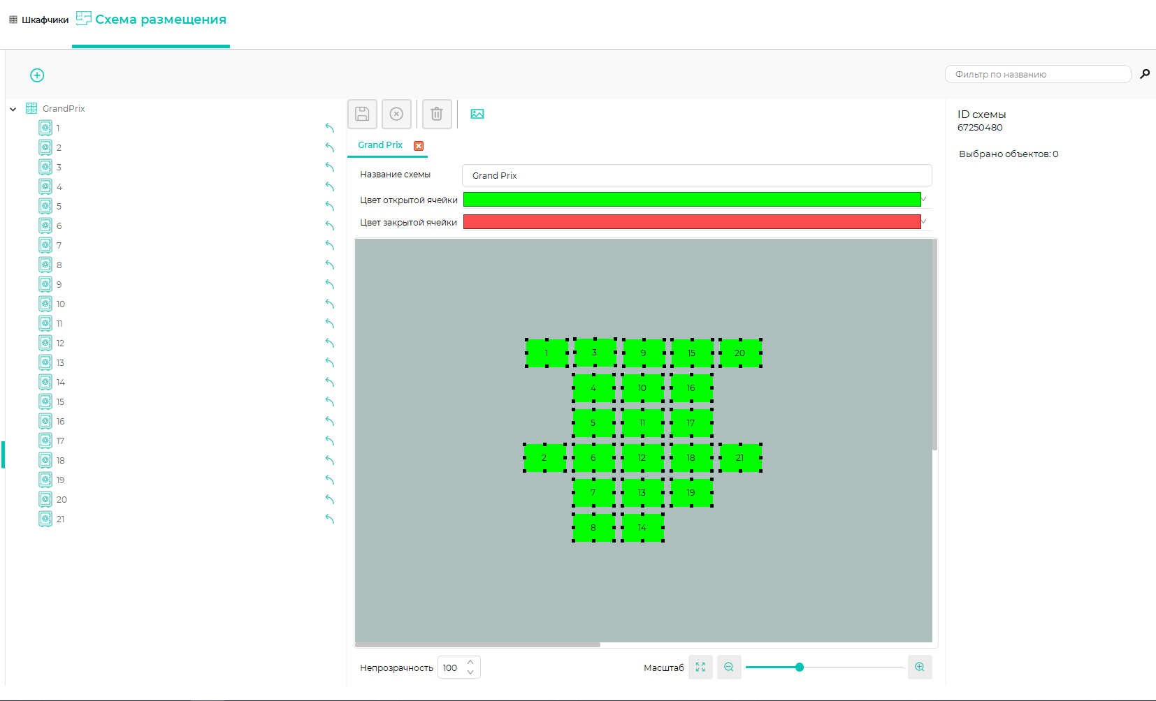Click the GrandPrix group grid icon
1156x701 pixels.
click(x=31, y=108)
